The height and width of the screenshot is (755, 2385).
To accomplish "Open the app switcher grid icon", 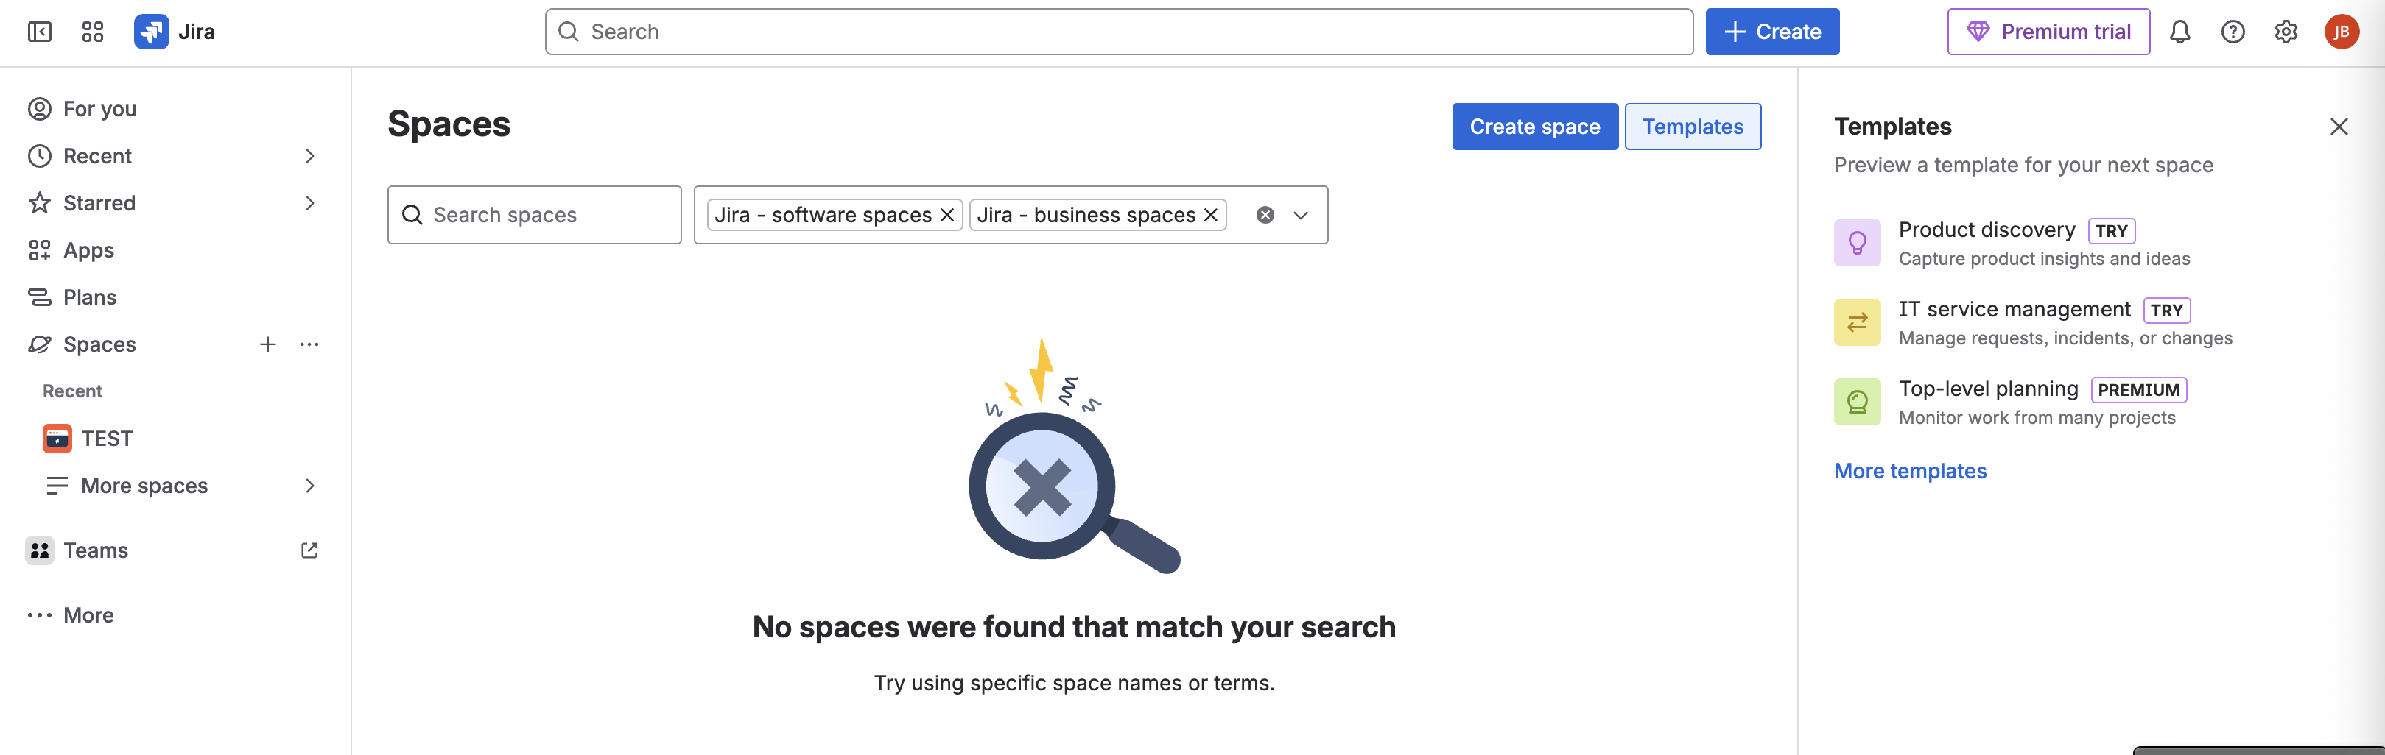I will click(x=91, y=30).
